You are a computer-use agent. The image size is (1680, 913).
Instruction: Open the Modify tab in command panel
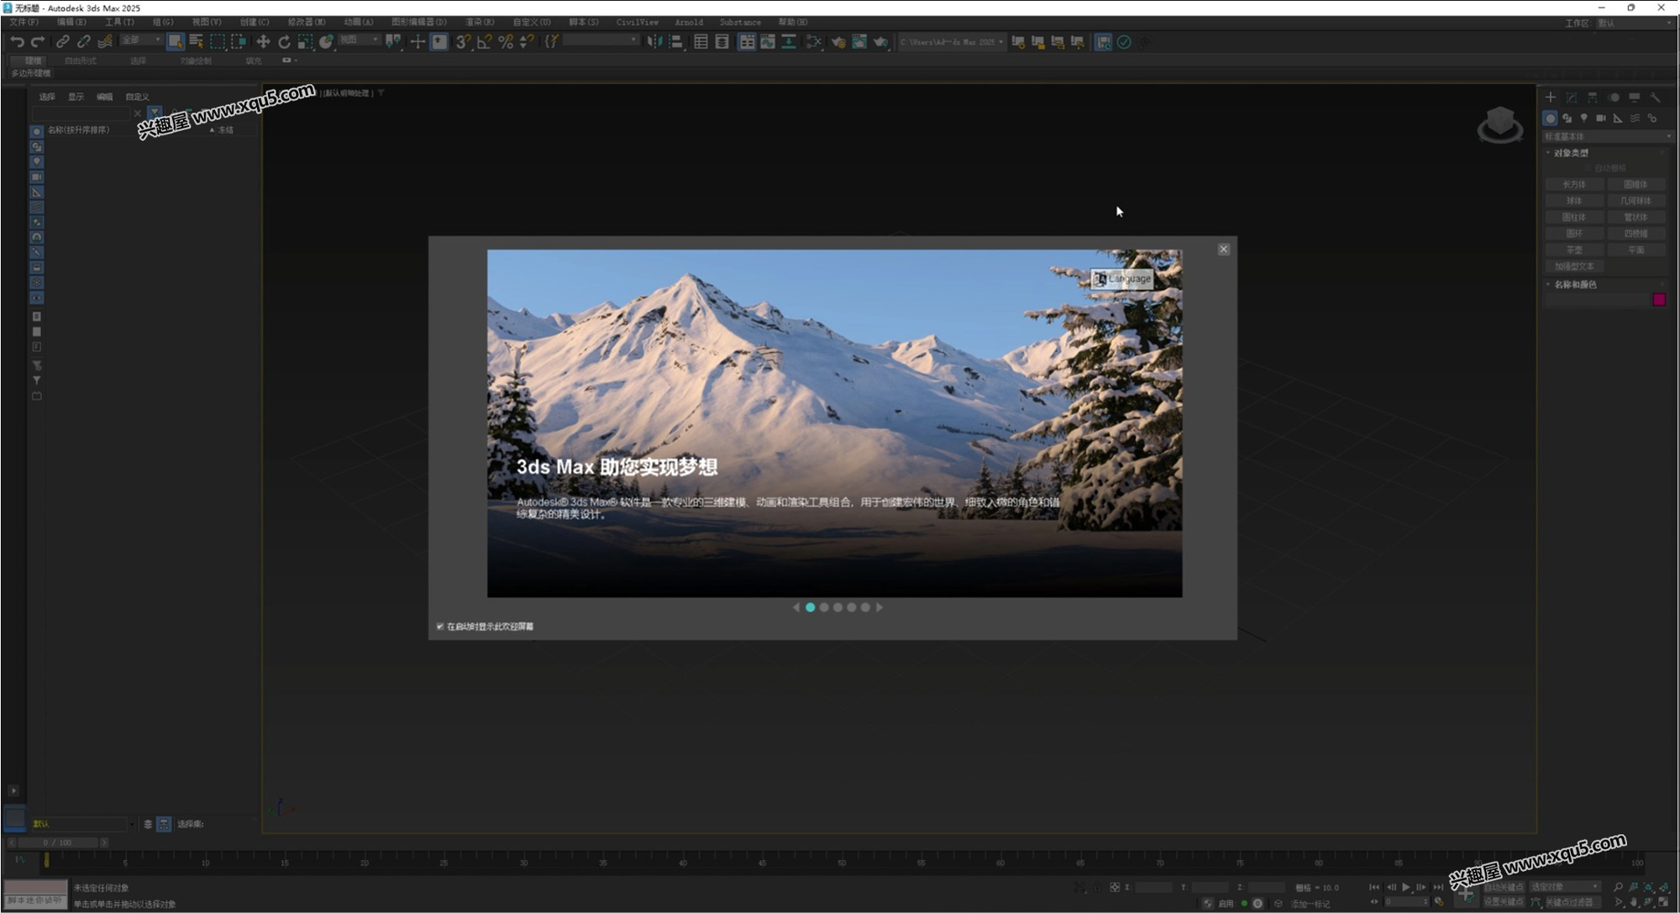1572,97
